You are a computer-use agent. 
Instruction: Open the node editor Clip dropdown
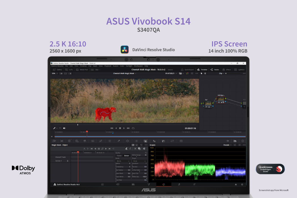[221, 73]
